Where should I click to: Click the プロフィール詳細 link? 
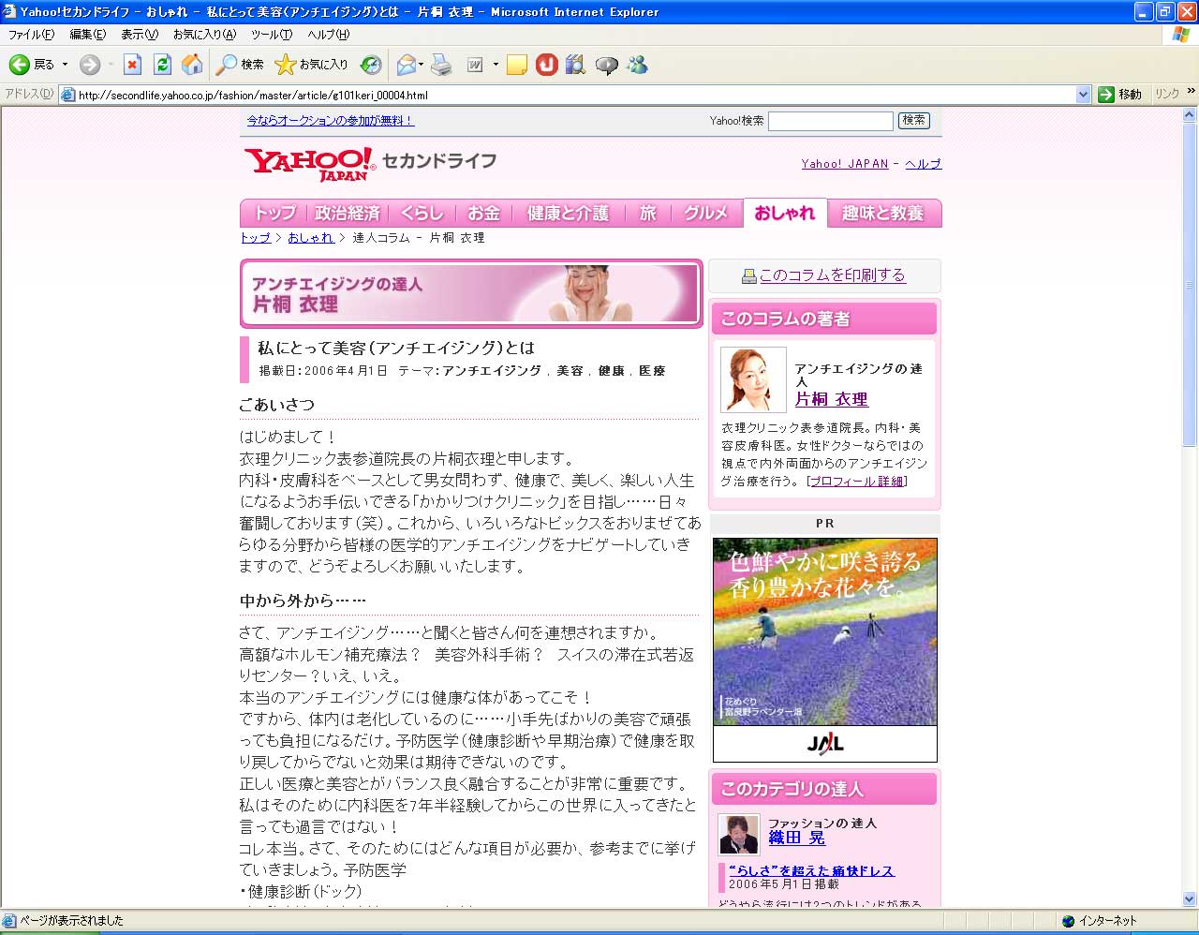(x=857, y=482)
